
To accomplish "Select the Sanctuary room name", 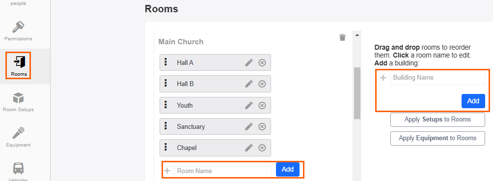I will click(x=191, y=126).
